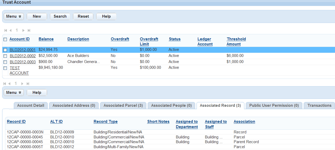Click next page arrow below account table
This screenshot has width=335, height=150.
pos(22,84)
